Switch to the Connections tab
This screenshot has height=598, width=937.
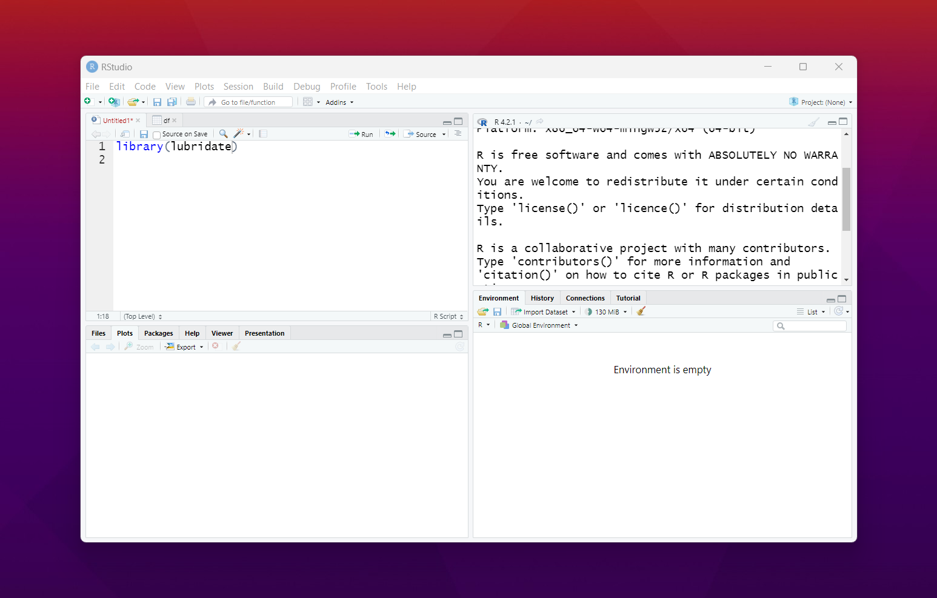[585, 298]
